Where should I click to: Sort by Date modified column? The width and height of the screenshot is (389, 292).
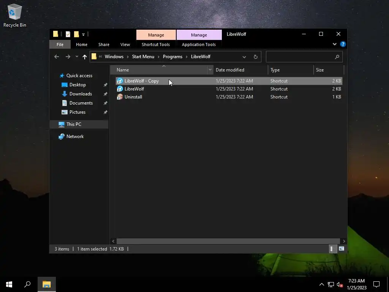(x=240, y=70)
